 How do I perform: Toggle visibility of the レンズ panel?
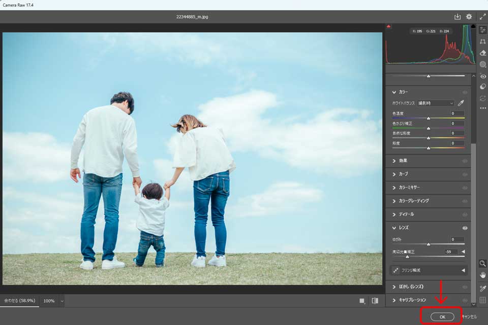tap(465, 228)
